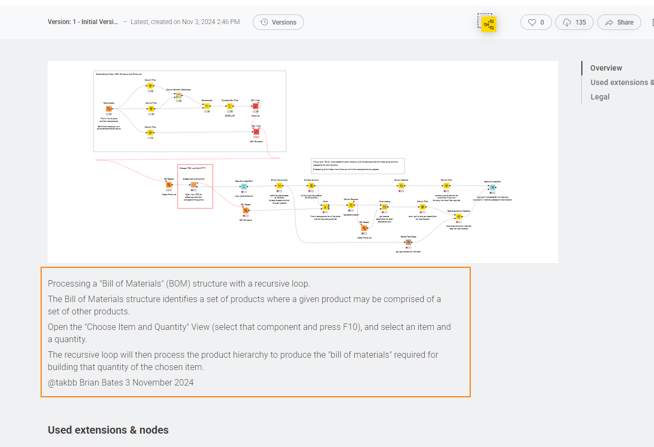This screenshot has width=654, height=447.
Task: Click the Extract Table Spec node
Action: [x=408, y=242]
